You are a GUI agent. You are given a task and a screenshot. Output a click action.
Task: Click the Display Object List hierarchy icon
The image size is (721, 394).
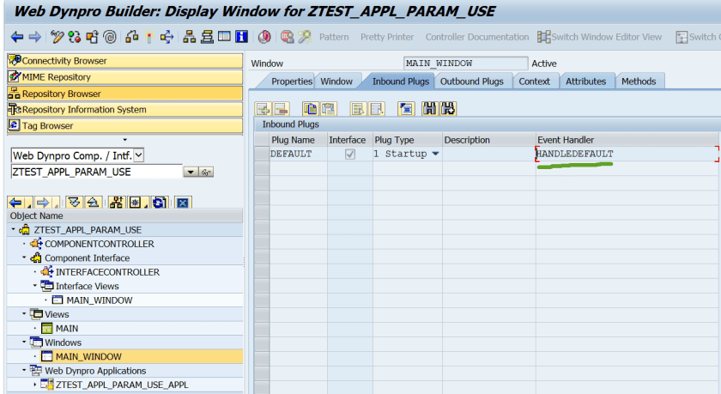(x=189, y=37)
